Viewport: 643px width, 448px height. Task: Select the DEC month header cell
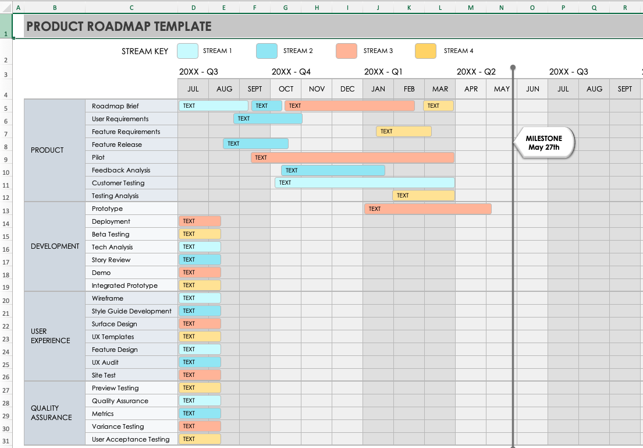coord(347,89)
